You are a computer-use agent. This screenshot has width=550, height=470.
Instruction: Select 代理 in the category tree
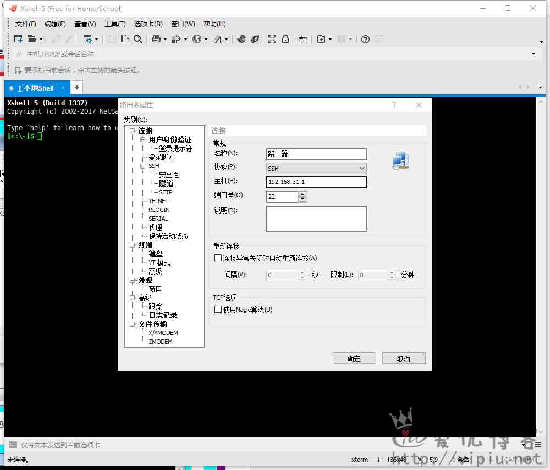coord(155,227)
